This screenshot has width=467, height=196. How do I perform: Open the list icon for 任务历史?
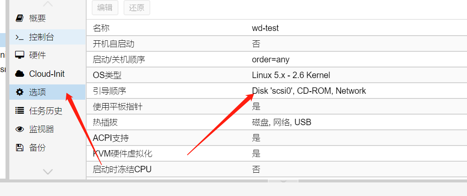(20, 111)
